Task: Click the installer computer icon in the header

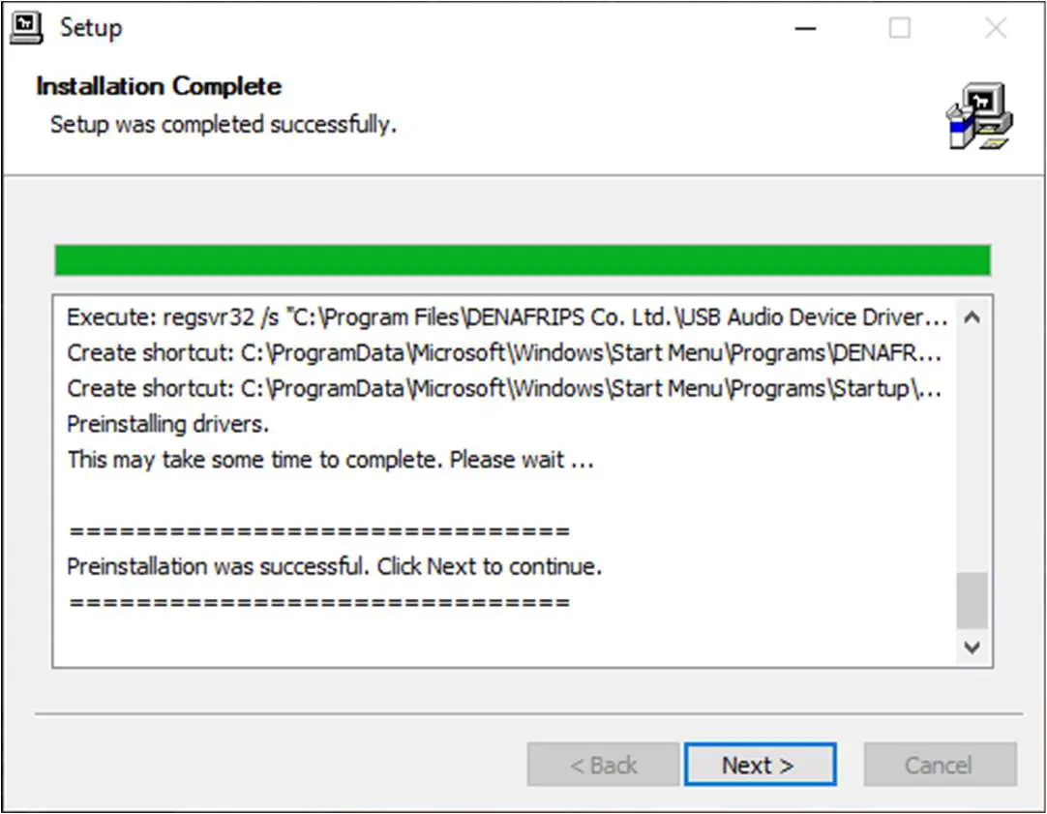Action: click(978, 115)
